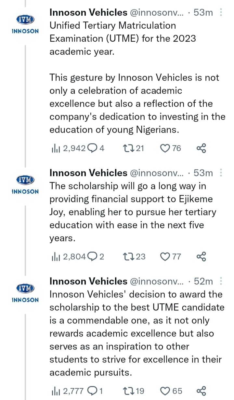The height and width of the screenshot is (400, 234).
Task: Open reply on the tweet with 4 comments
Action: (x=93, y=148)
